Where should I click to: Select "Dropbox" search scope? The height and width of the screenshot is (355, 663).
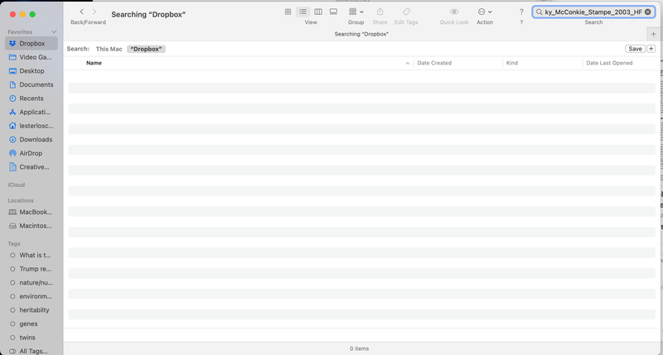pyautogui.click(x=146, y=49)
